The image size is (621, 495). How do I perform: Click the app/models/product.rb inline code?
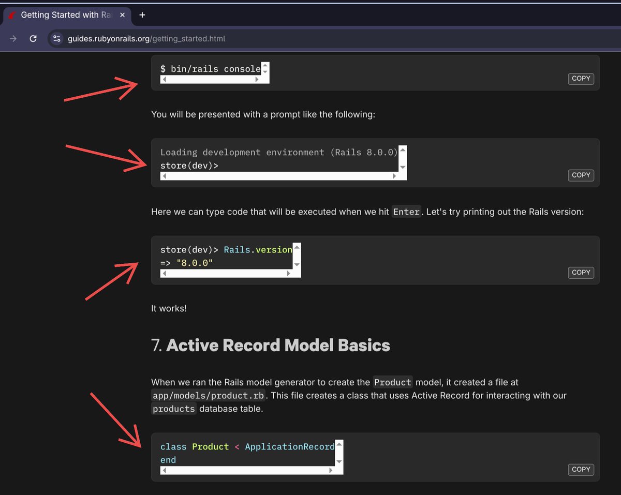[209, 396]
